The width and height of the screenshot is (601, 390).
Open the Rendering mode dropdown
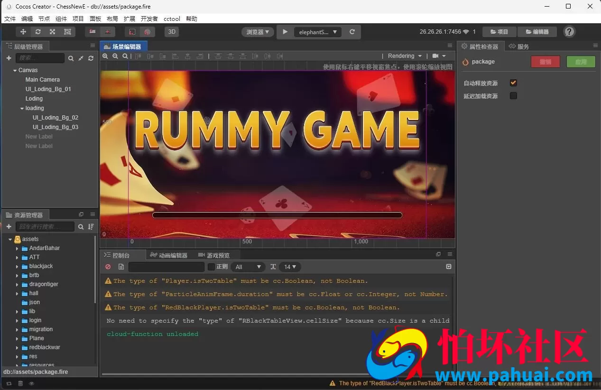click(x=404, y=56)
